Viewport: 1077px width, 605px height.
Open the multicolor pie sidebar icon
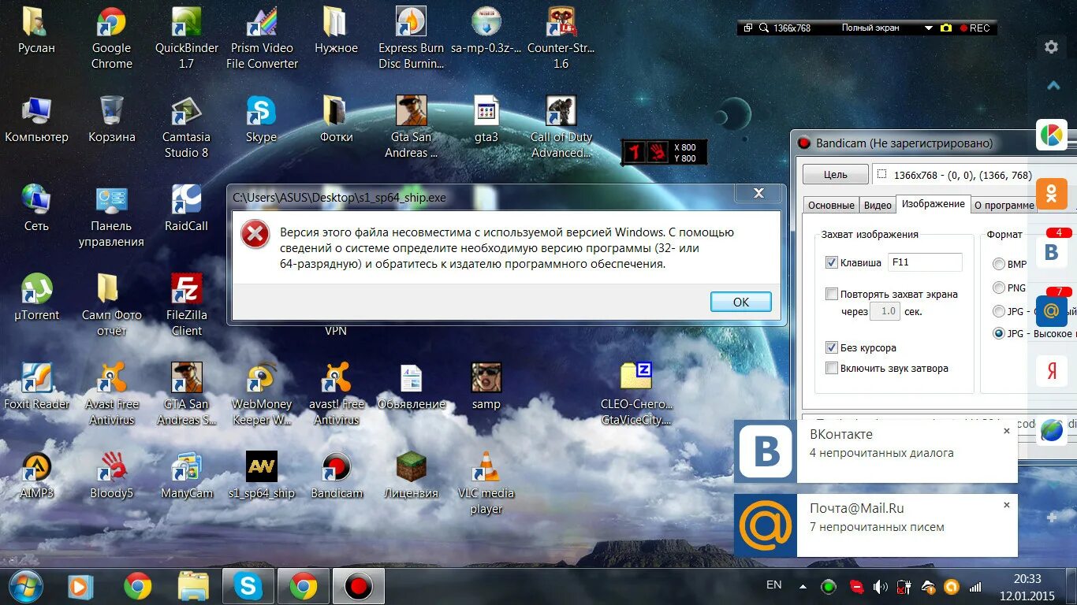1052,135
